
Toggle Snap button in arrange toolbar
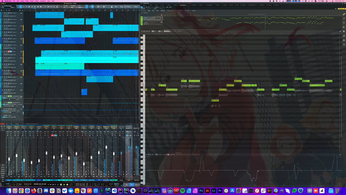pyautogui.click(x=87, y=6)
